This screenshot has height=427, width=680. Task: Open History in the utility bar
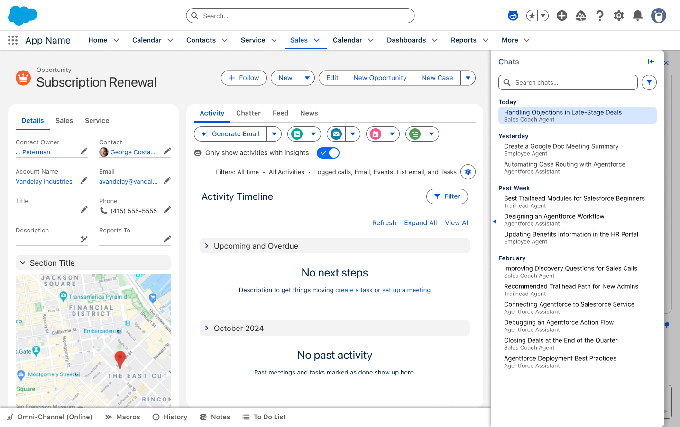[170, 417]
